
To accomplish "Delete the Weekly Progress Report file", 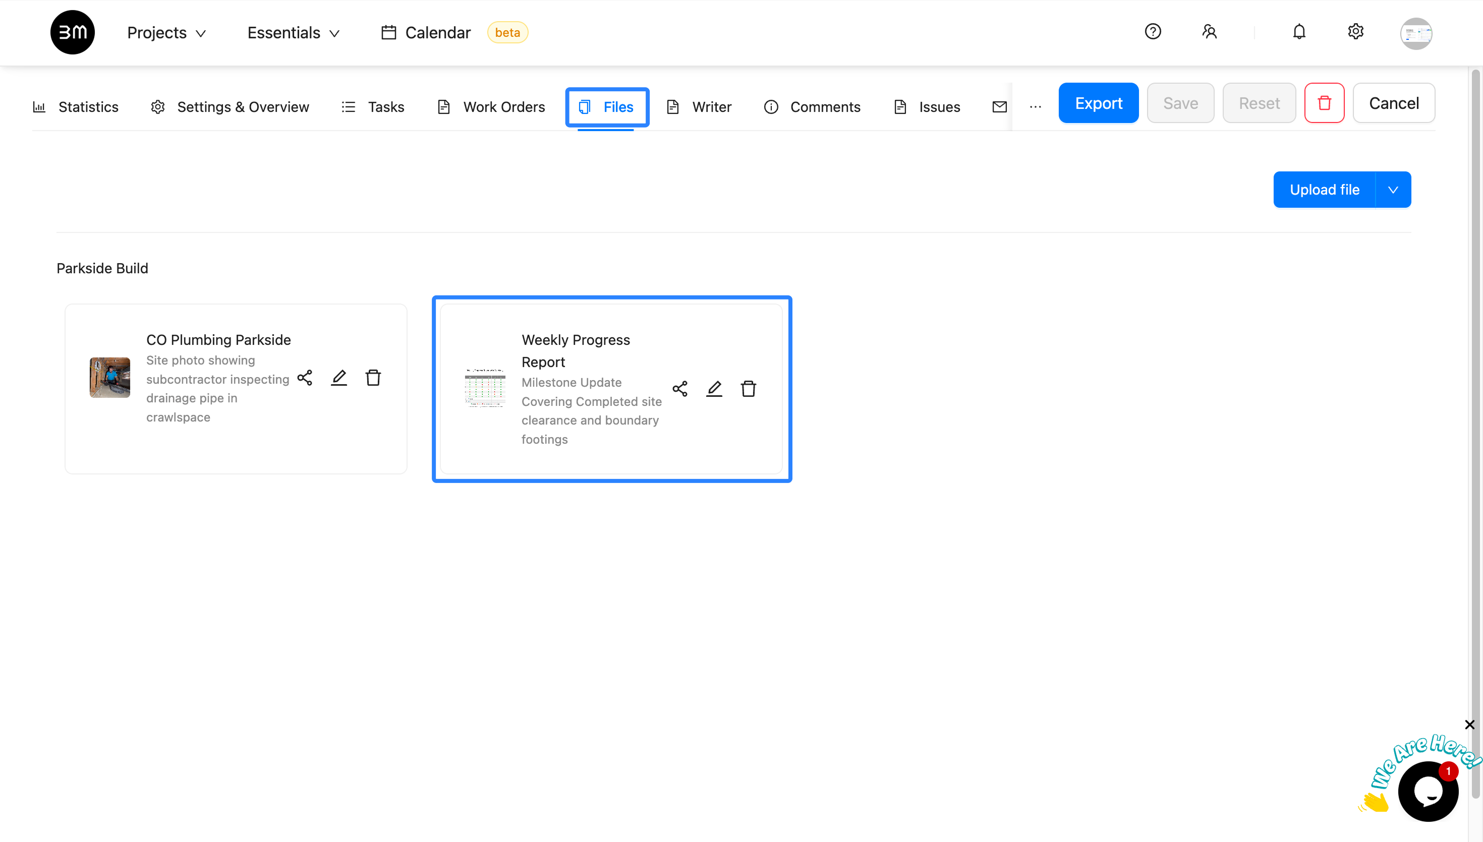I will click(749, 389).
